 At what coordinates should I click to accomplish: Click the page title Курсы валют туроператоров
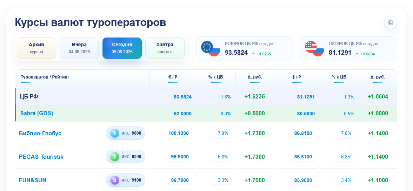(90, 22)
